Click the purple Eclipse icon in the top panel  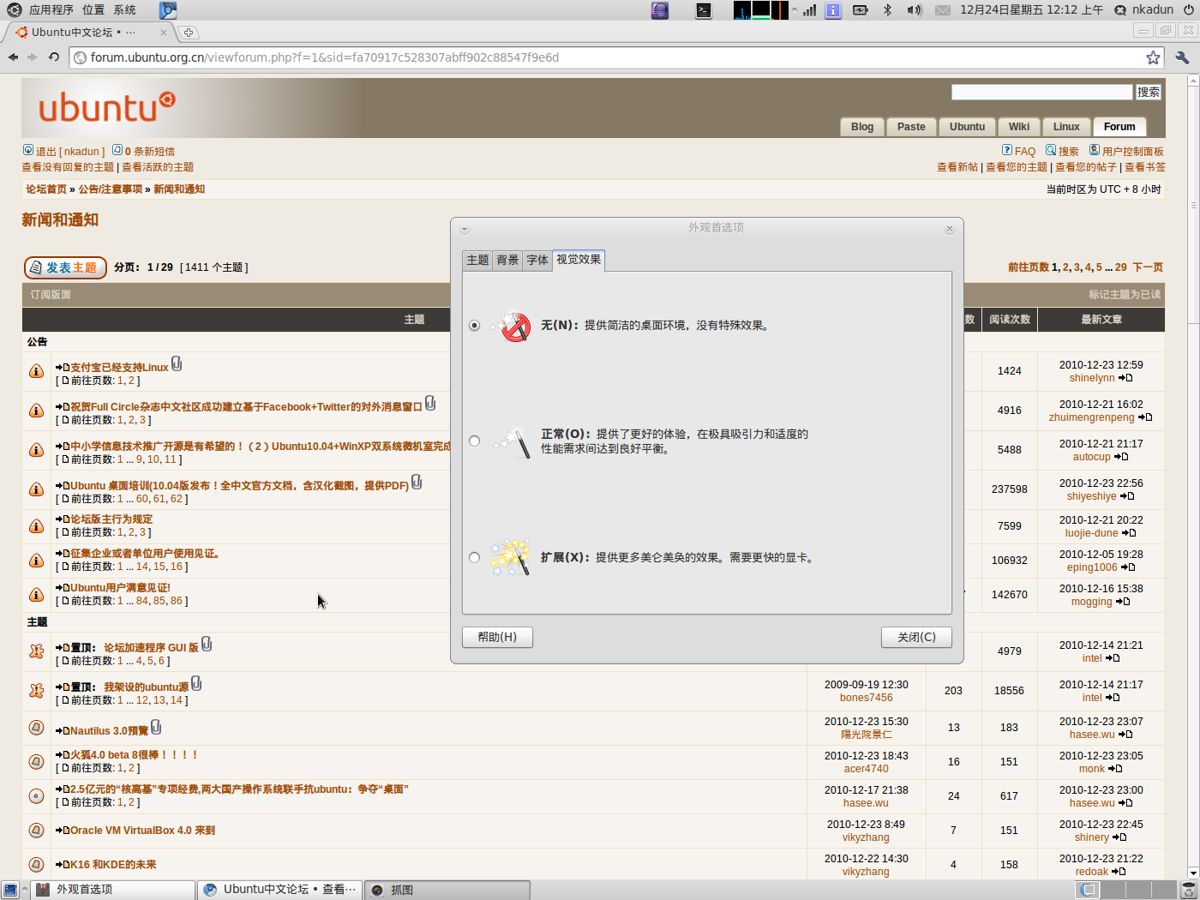point(659,10)
